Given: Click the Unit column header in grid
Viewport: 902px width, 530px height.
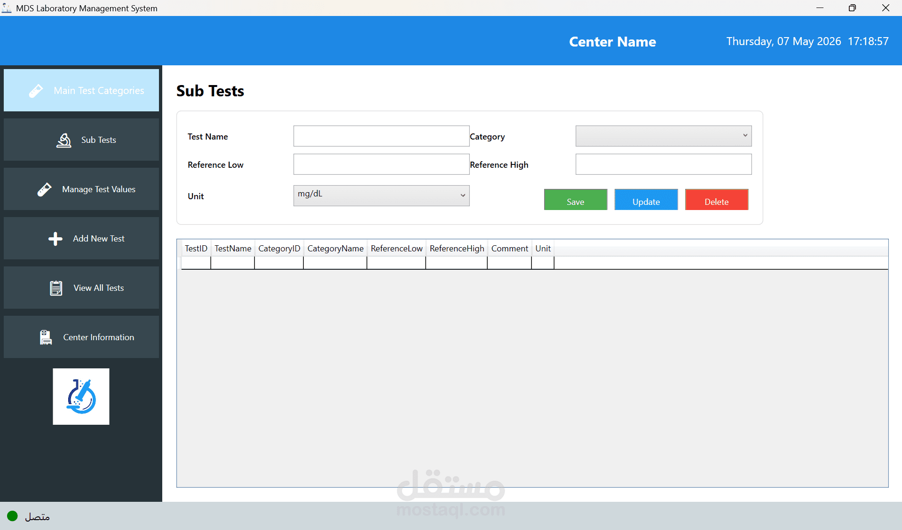Looking at the screenshot, I should (x=543, y=249).
